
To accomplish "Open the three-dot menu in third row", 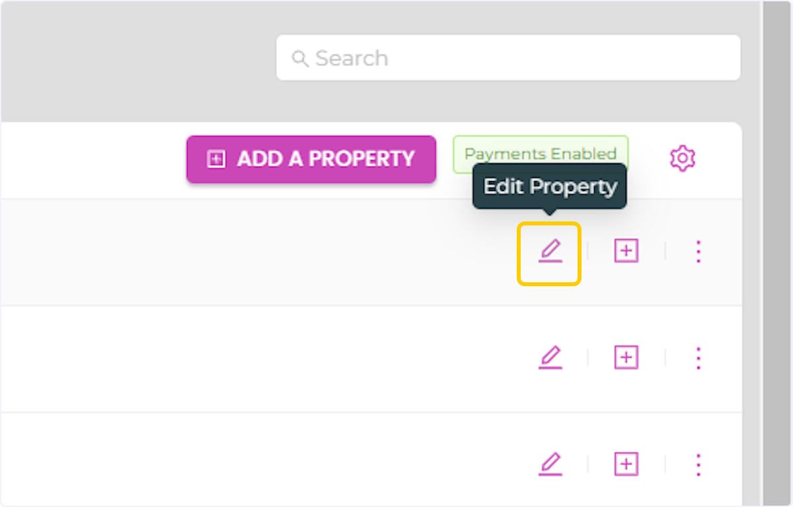I will 699,464.
